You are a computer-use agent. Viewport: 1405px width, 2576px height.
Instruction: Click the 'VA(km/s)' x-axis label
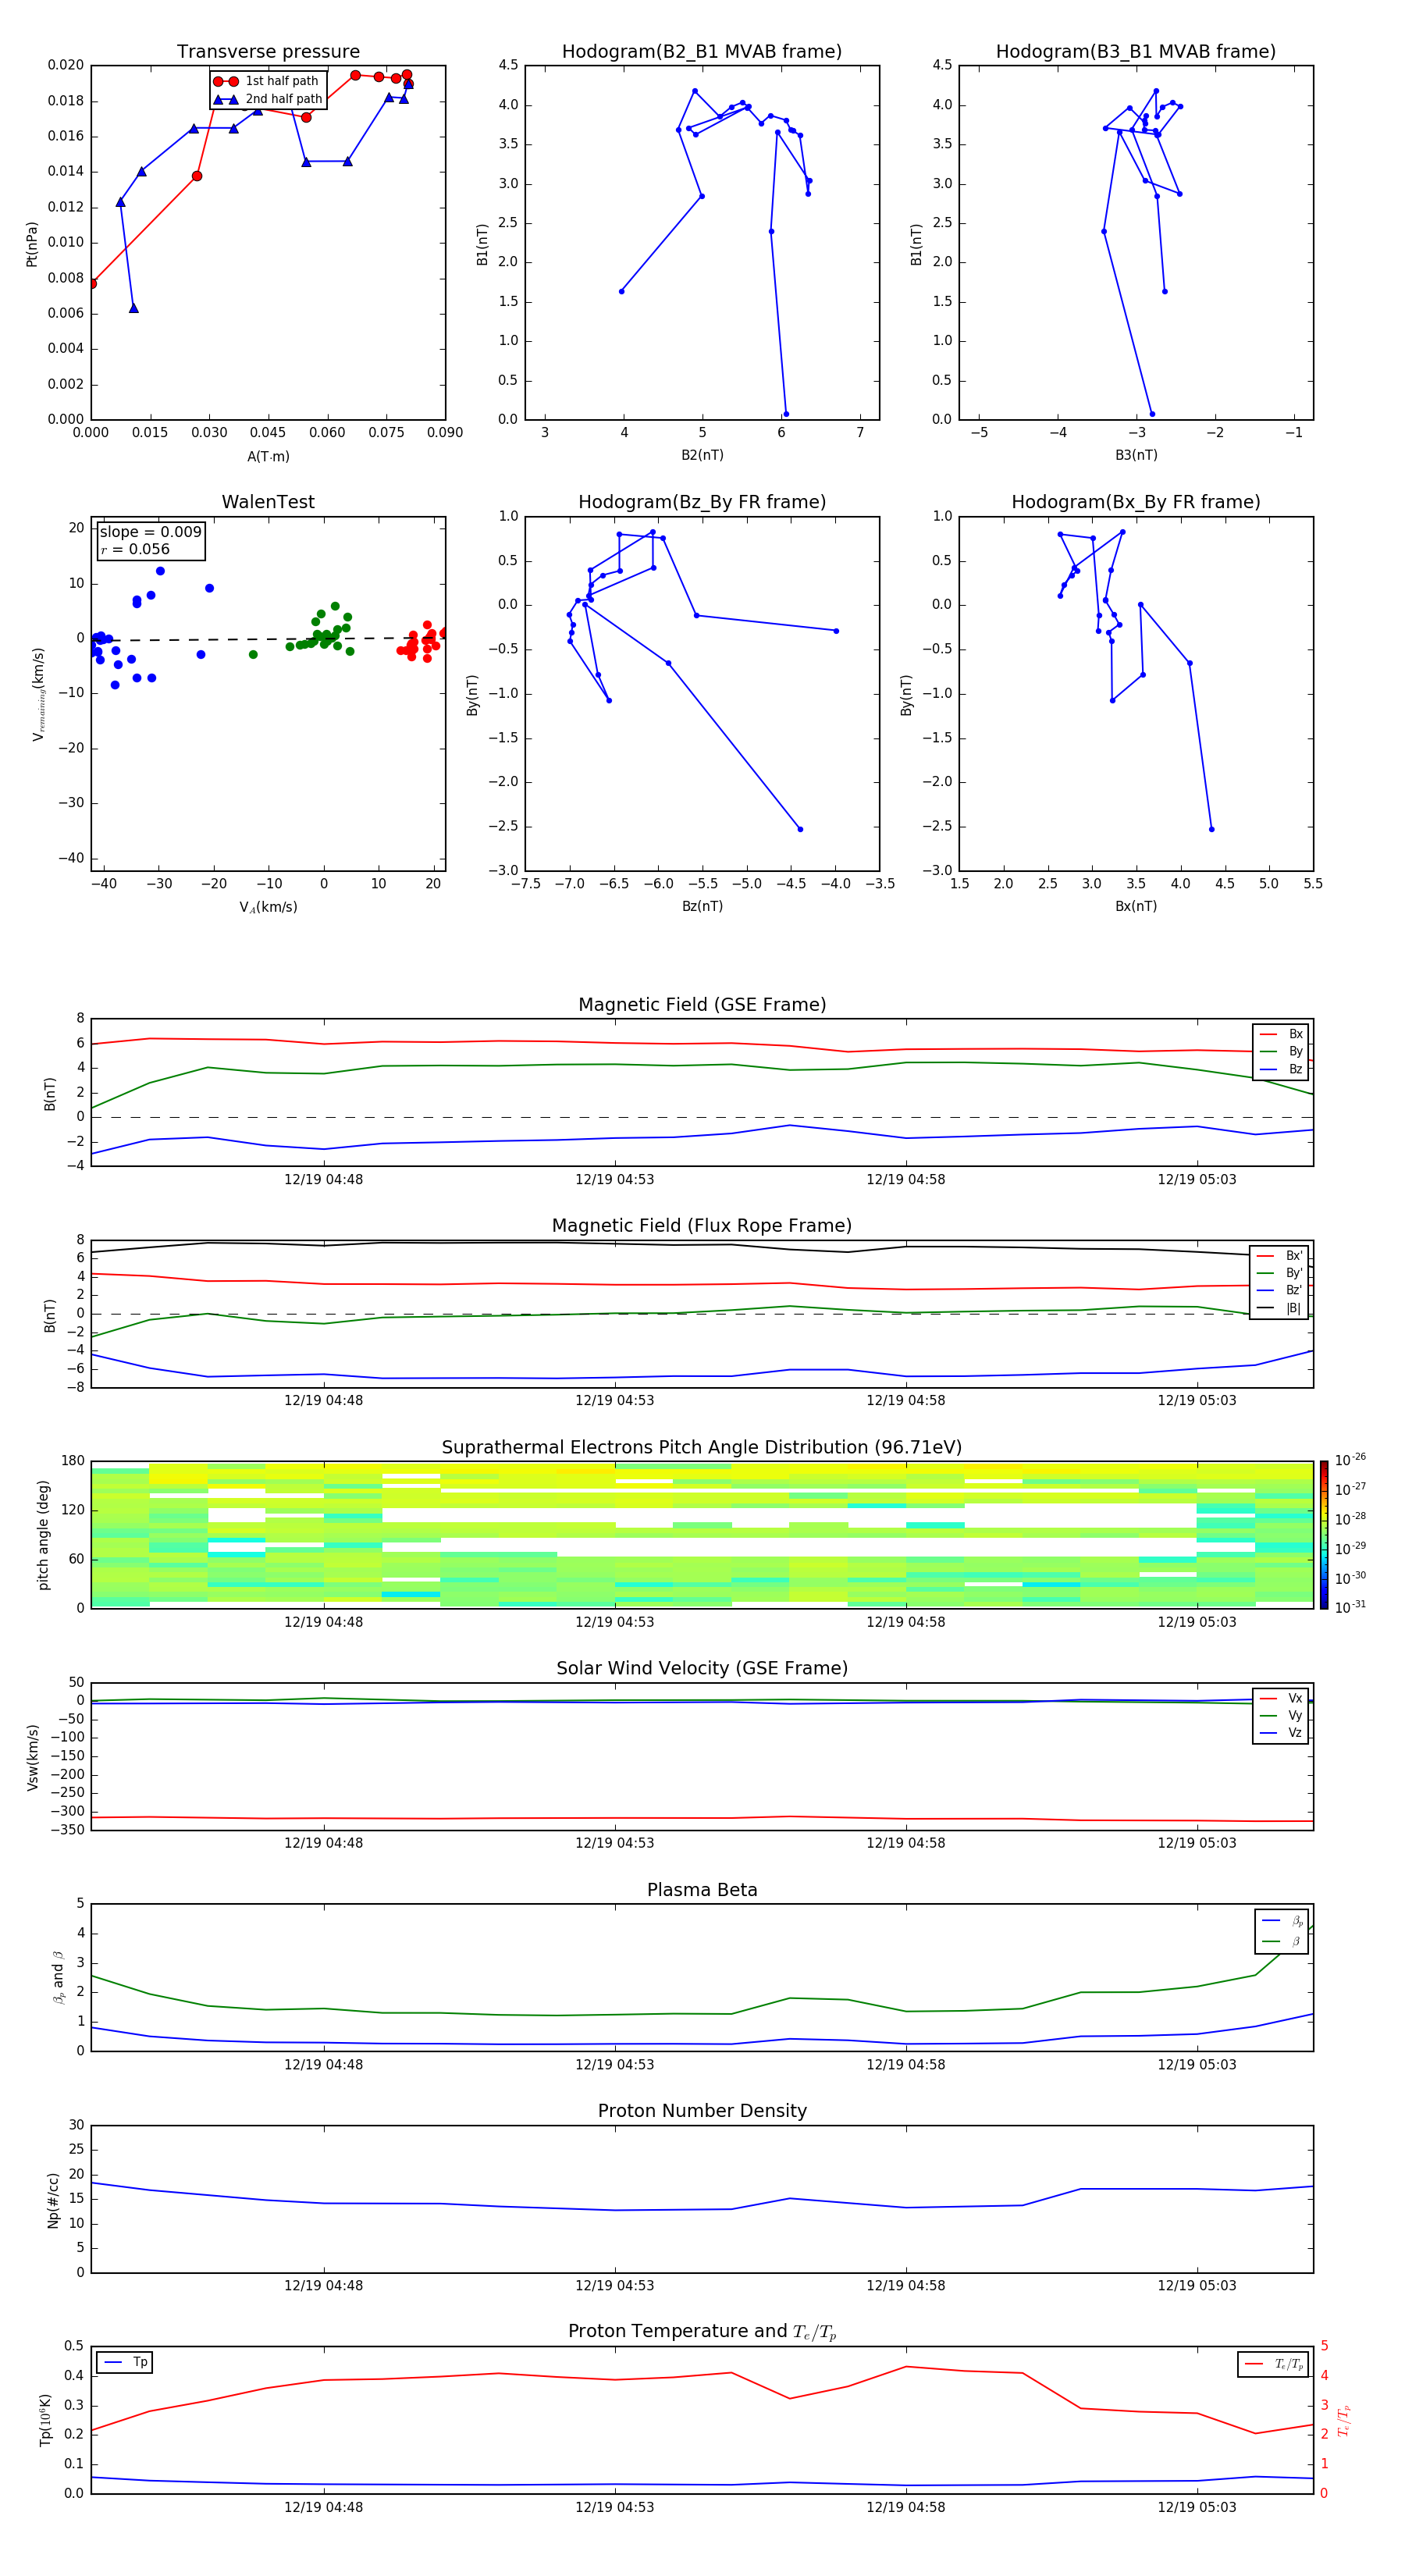[x=268, y=907]
